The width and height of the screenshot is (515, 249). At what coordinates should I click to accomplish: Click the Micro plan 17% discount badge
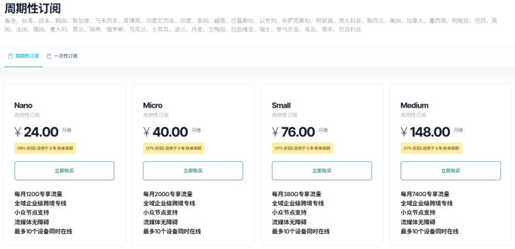tap(174, 148)
